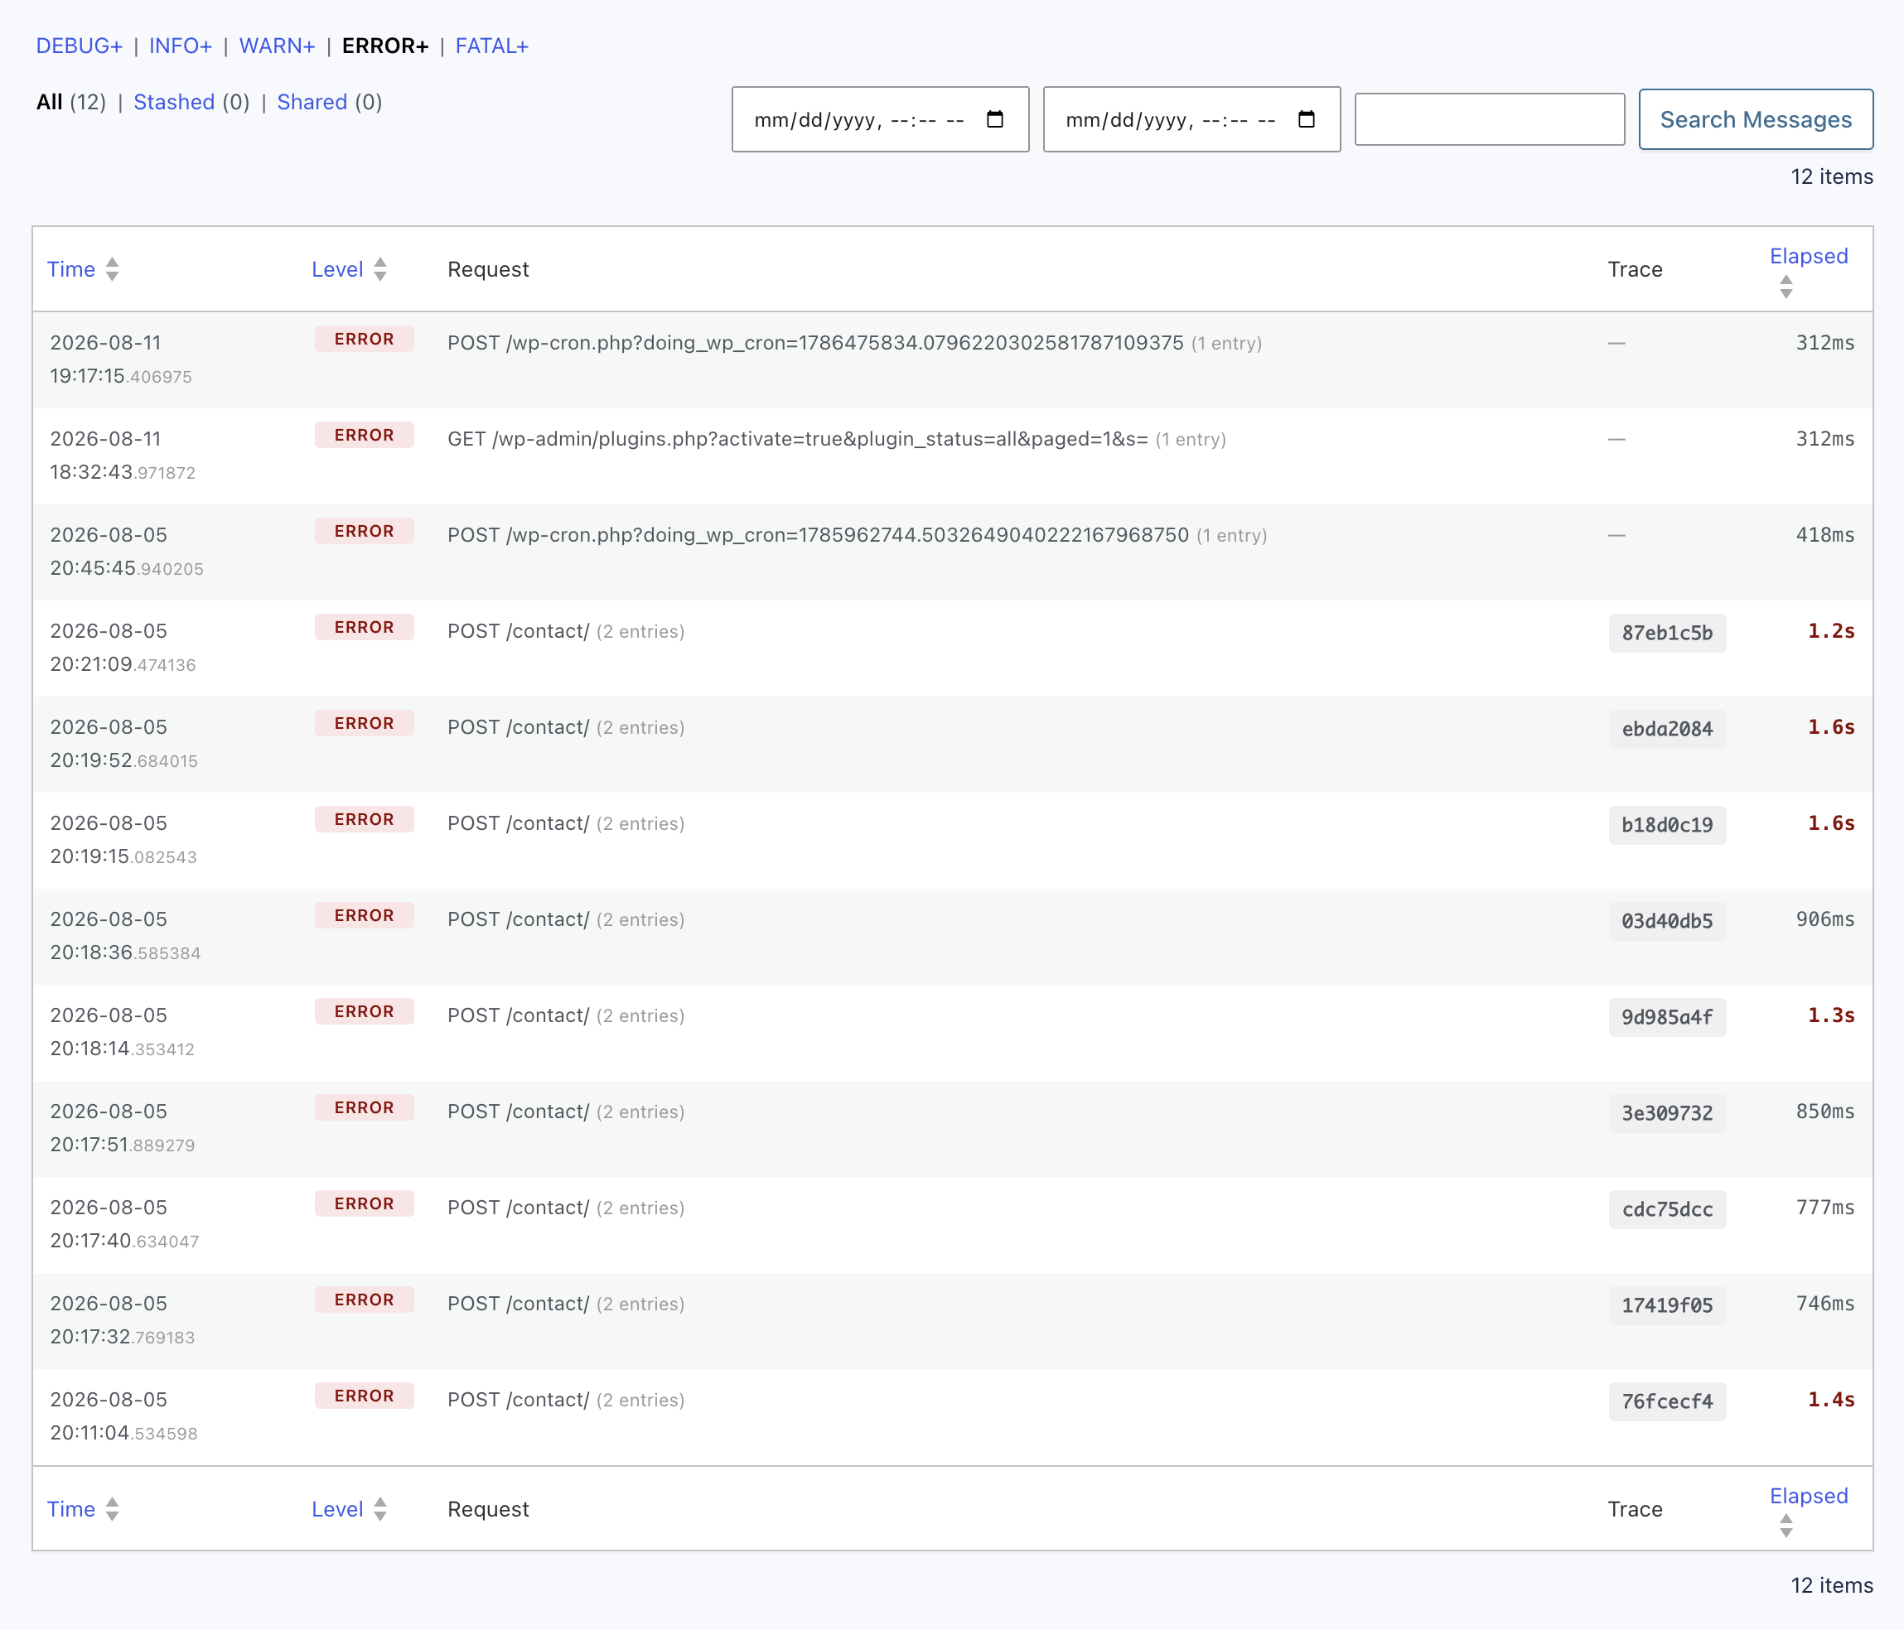This screenshot has height=1630, width=1904.
Task: Open the wp-cron request ending 968750
Action: (818, 535)
